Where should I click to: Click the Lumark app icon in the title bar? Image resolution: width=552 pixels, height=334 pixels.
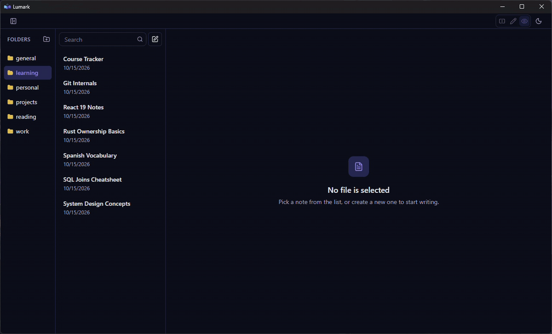pyautogui.click(x=7, y=6)
